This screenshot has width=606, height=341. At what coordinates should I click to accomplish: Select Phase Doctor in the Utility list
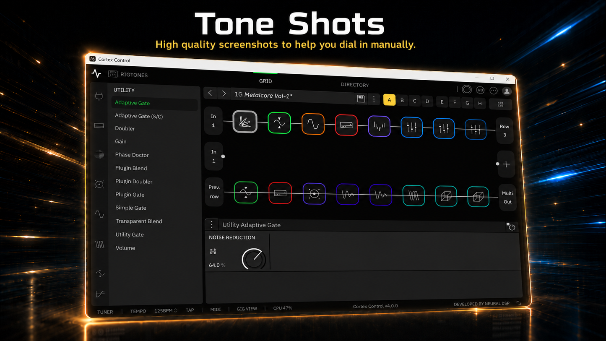pos(132,155)
